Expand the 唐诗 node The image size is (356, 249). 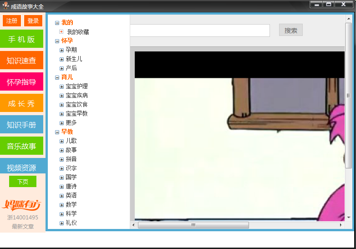(61, 187)
